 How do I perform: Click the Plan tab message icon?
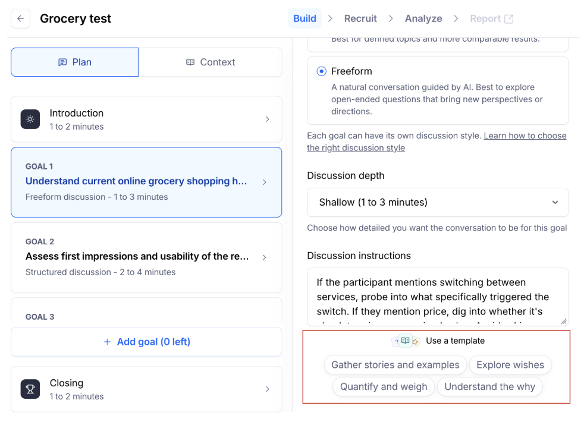[x=62, y=62]
